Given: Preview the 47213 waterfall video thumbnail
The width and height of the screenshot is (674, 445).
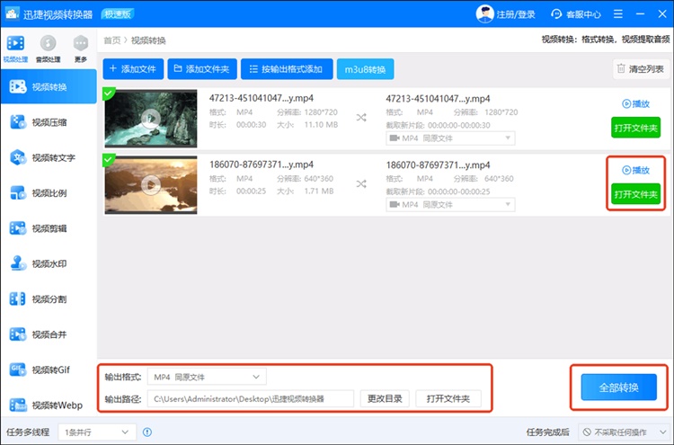Looking at the screenshot, I should click(x=151, y=119).
